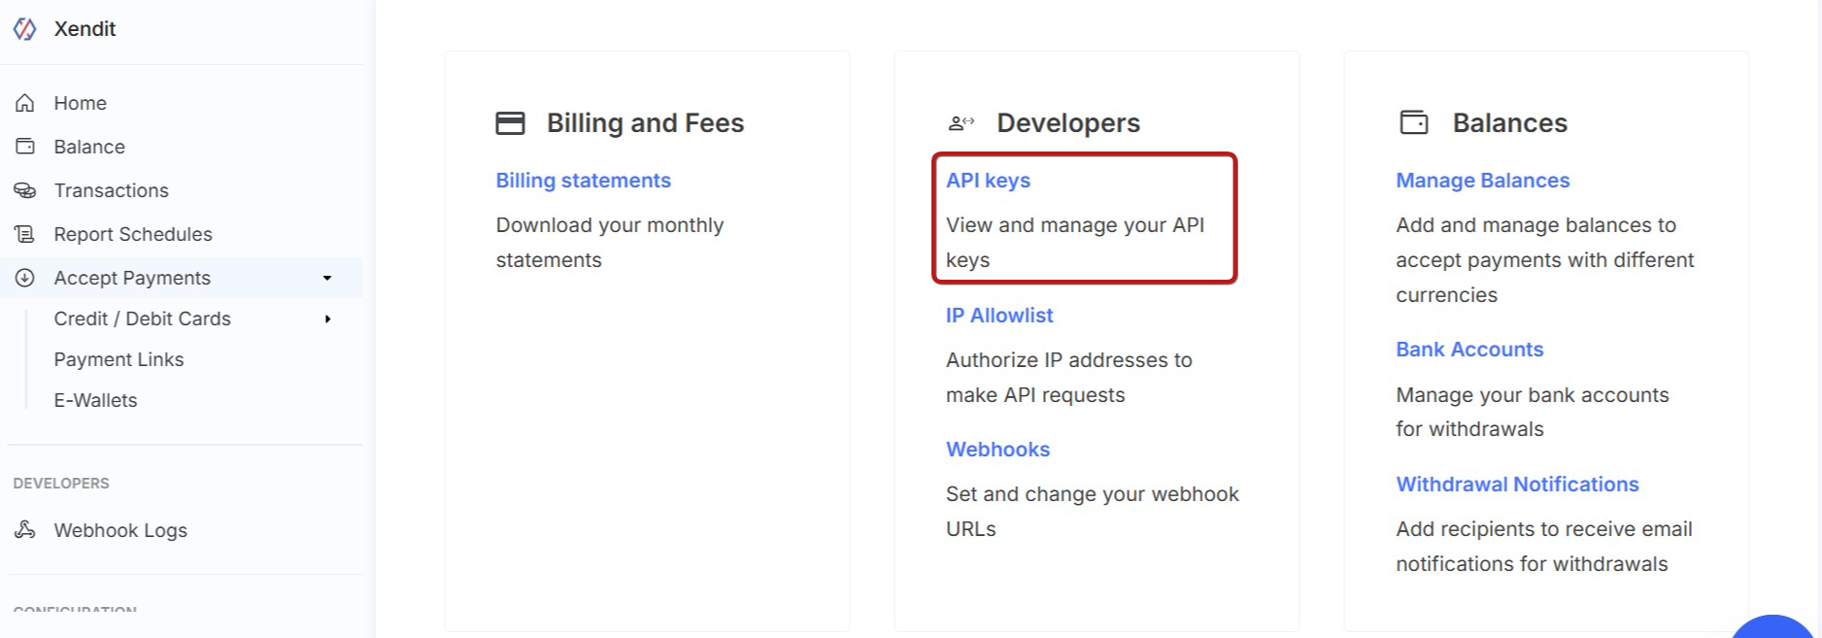Click the Home house icon

[x=25, y=103]
